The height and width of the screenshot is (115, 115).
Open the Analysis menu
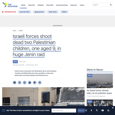(32, 5)
